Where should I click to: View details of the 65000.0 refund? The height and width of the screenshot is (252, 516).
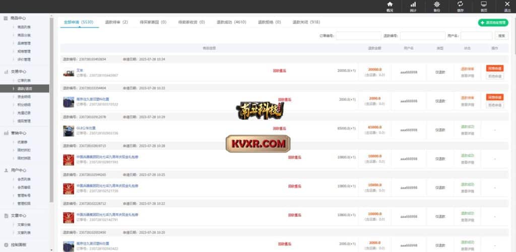(x=467, y=133)
